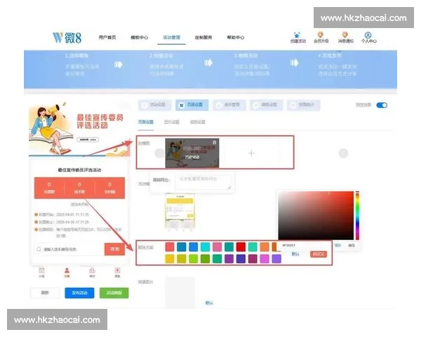Switch to the fourth step tab
Screen dimensions: 421x337
pos(267,105)
